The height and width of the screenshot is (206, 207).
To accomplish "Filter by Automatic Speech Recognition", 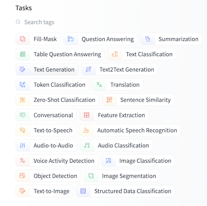I will pos(130,130).
